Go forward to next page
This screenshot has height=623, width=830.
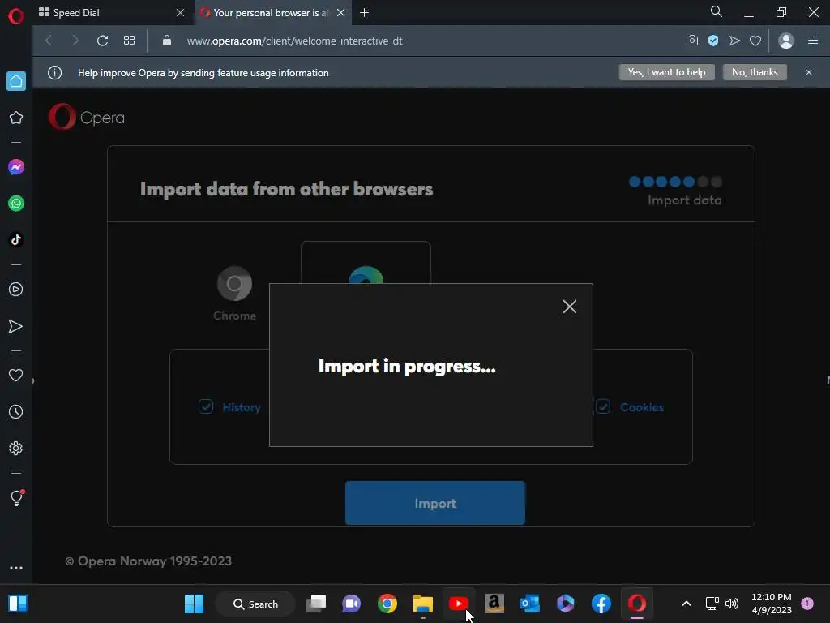click(x=75, y=41)
